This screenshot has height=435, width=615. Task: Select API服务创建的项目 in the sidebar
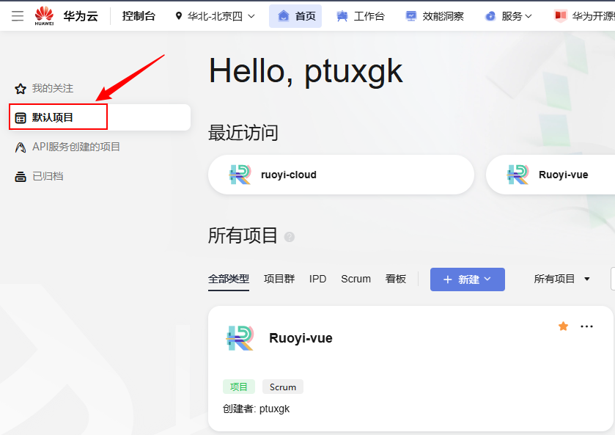tap(76, 147)
